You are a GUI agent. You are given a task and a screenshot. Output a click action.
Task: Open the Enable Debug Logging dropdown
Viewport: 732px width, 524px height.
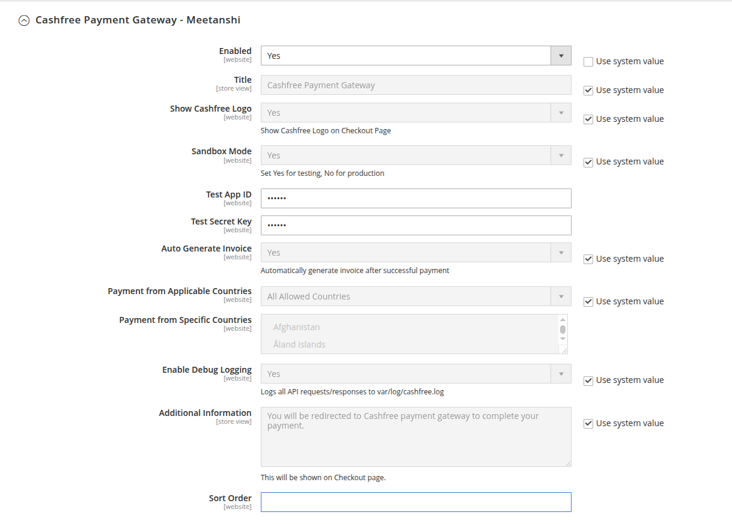pyautogui.click(x=416, y=374)
